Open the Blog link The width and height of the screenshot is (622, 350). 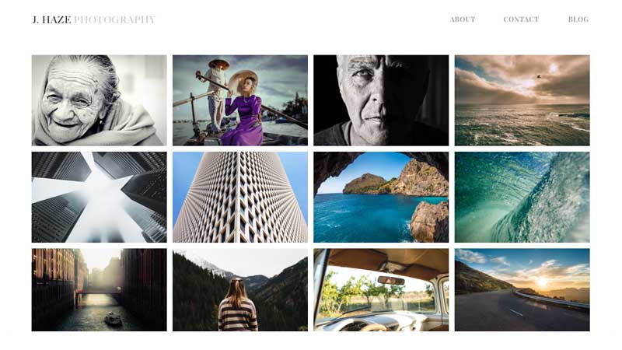click(x=578, y=19)
